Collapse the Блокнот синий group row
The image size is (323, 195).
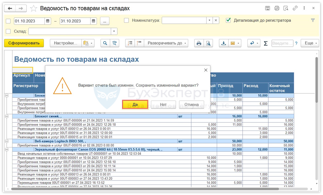tap(7, 116)
